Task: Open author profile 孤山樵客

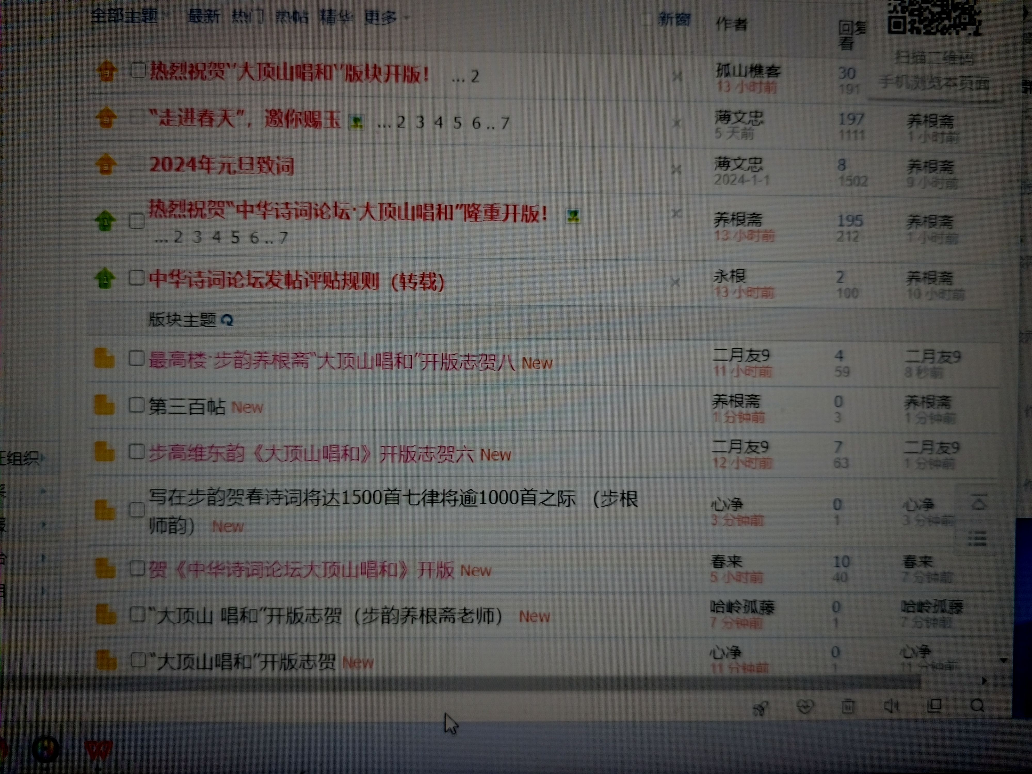Action: [x=748, y=71]
